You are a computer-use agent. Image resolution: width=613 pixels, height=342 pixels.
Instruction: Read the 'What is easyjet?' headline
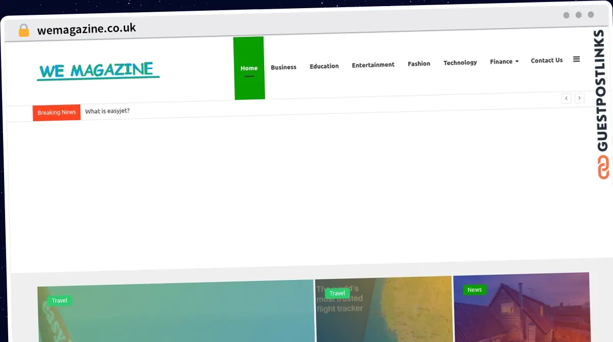pos(107,111)
